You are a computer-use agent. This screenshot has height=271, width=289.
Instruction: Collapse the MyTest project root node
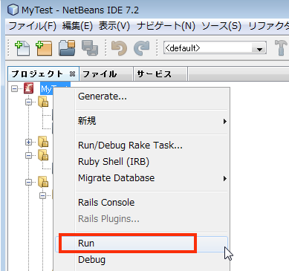tap(15, 88)
